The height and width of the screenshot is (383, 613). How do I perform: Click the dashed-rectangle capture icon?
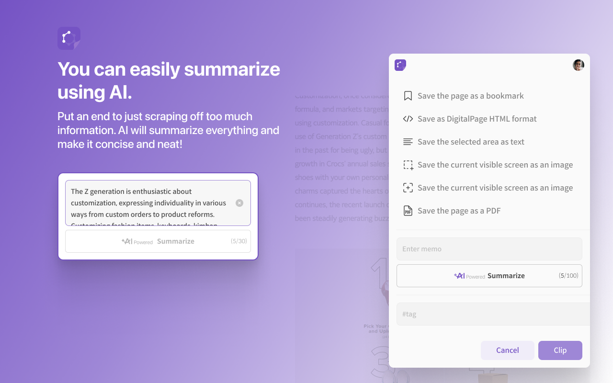tap(408, 165)
